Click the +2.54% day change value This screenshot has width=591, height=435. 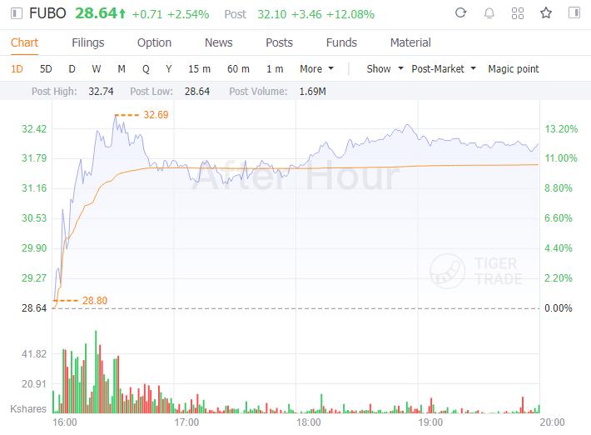188,14
